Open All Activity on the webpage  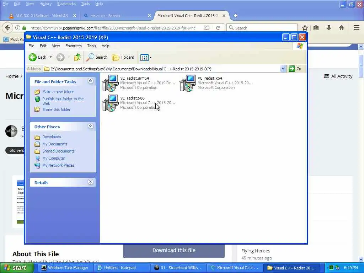[338, 76]
